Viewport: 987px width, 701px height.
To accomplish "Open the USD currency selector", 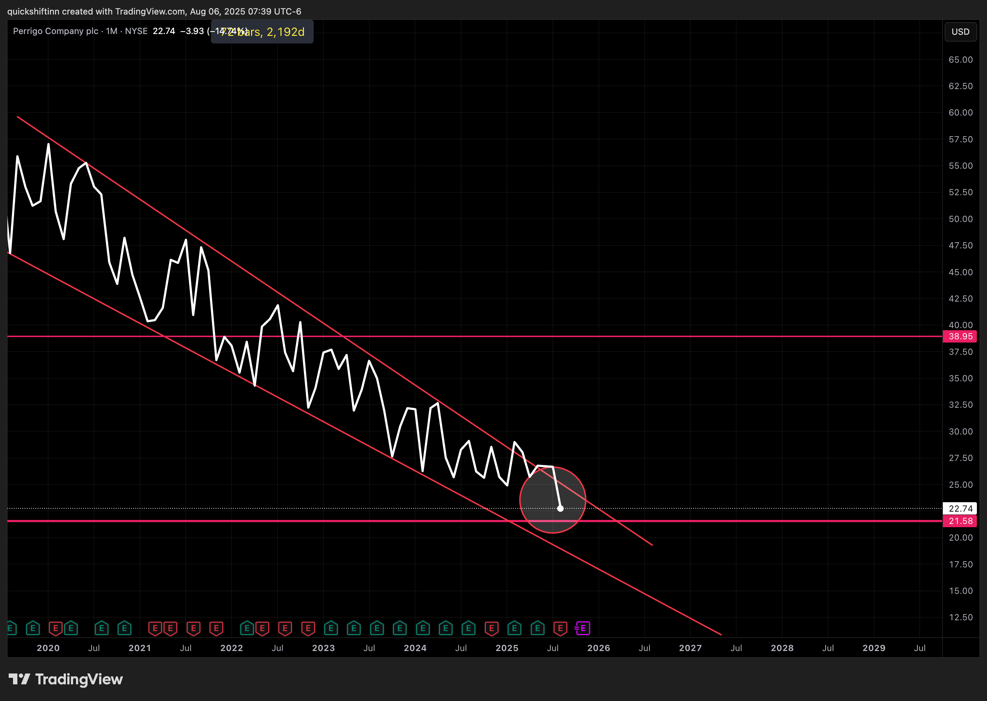I will tap(960, 32).
